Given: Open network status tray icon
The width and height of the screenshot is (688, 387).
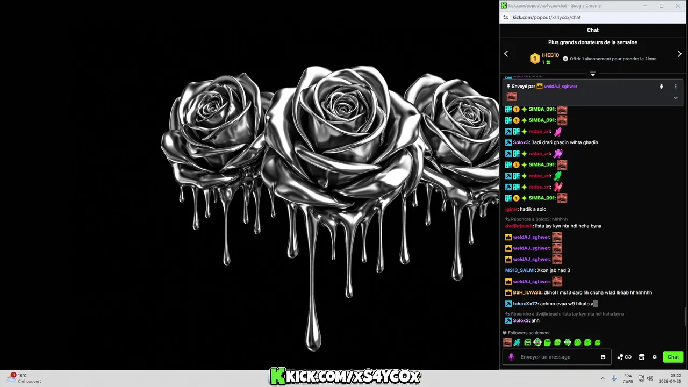Looking at the screenshot, I should 641,378.
